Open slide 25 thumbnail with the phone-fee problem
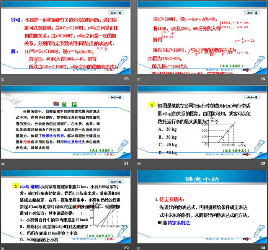Image resolution: width=268 pixels, height=250 pixels. (66, 38)
